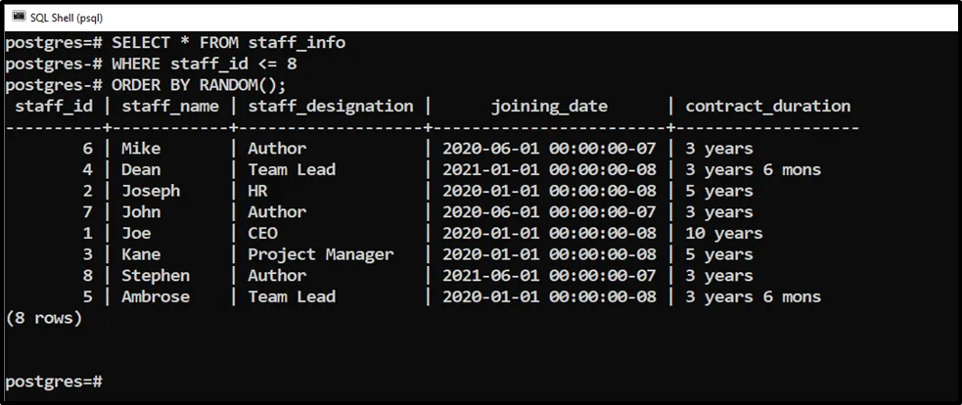This screenshot has height=405, width=962.
Task: Click the CEO designation cell
Action: point(262,233)
